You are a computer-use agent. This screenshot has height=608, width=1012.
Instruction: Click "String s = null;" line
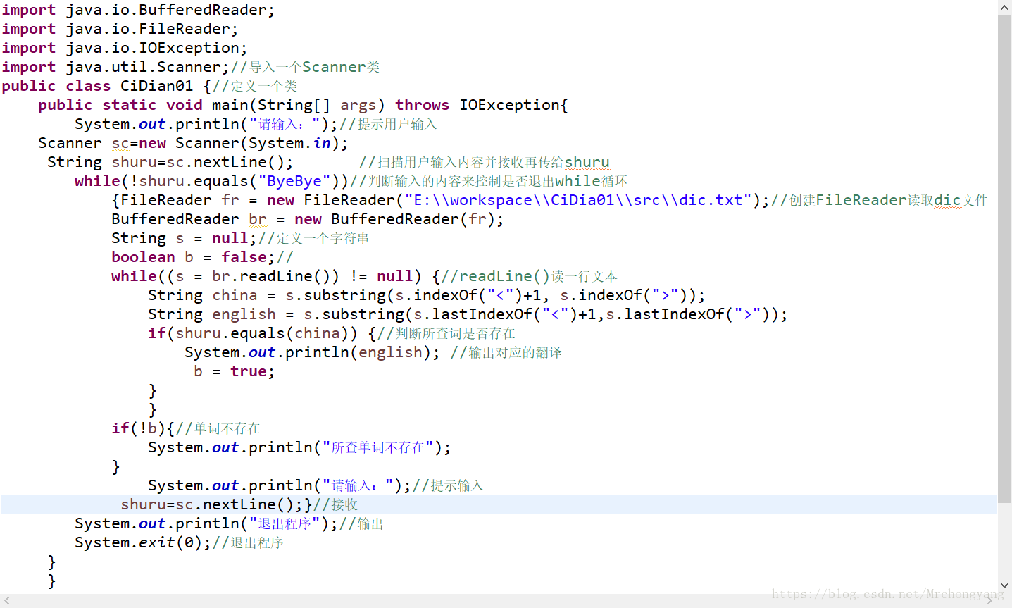185,238
